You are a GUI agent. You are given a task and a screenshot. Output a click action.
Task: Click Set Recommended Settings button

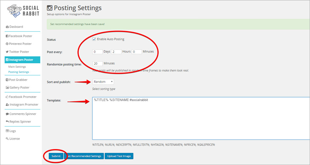[84, 156]
